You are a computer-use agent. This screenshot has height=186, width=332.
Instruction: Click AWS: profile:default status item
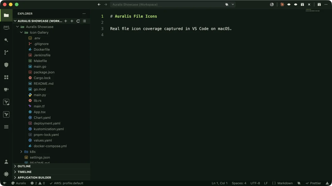[x=66, y=183]
